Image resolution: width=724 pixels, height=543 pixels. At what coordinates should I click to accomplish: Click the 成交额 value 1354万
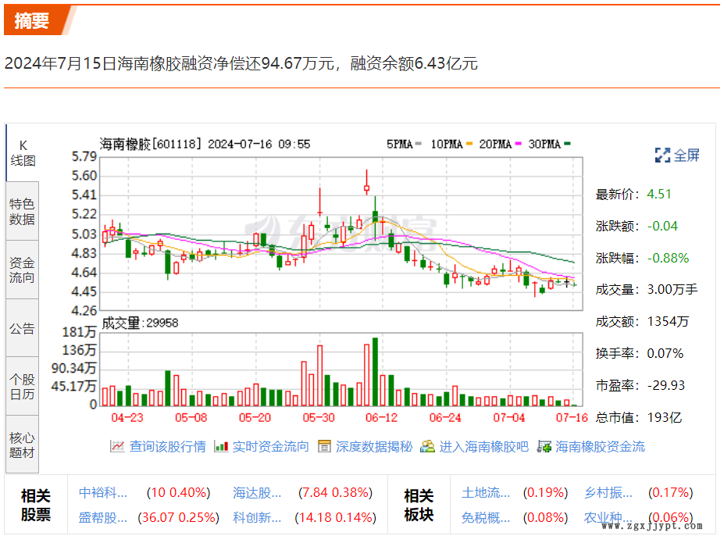tap(668, 321)
